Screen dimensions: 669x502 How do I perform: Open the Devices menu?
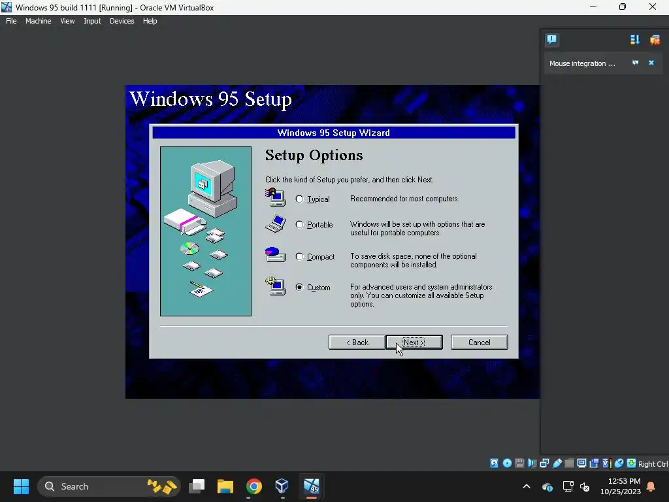[122, 21]
